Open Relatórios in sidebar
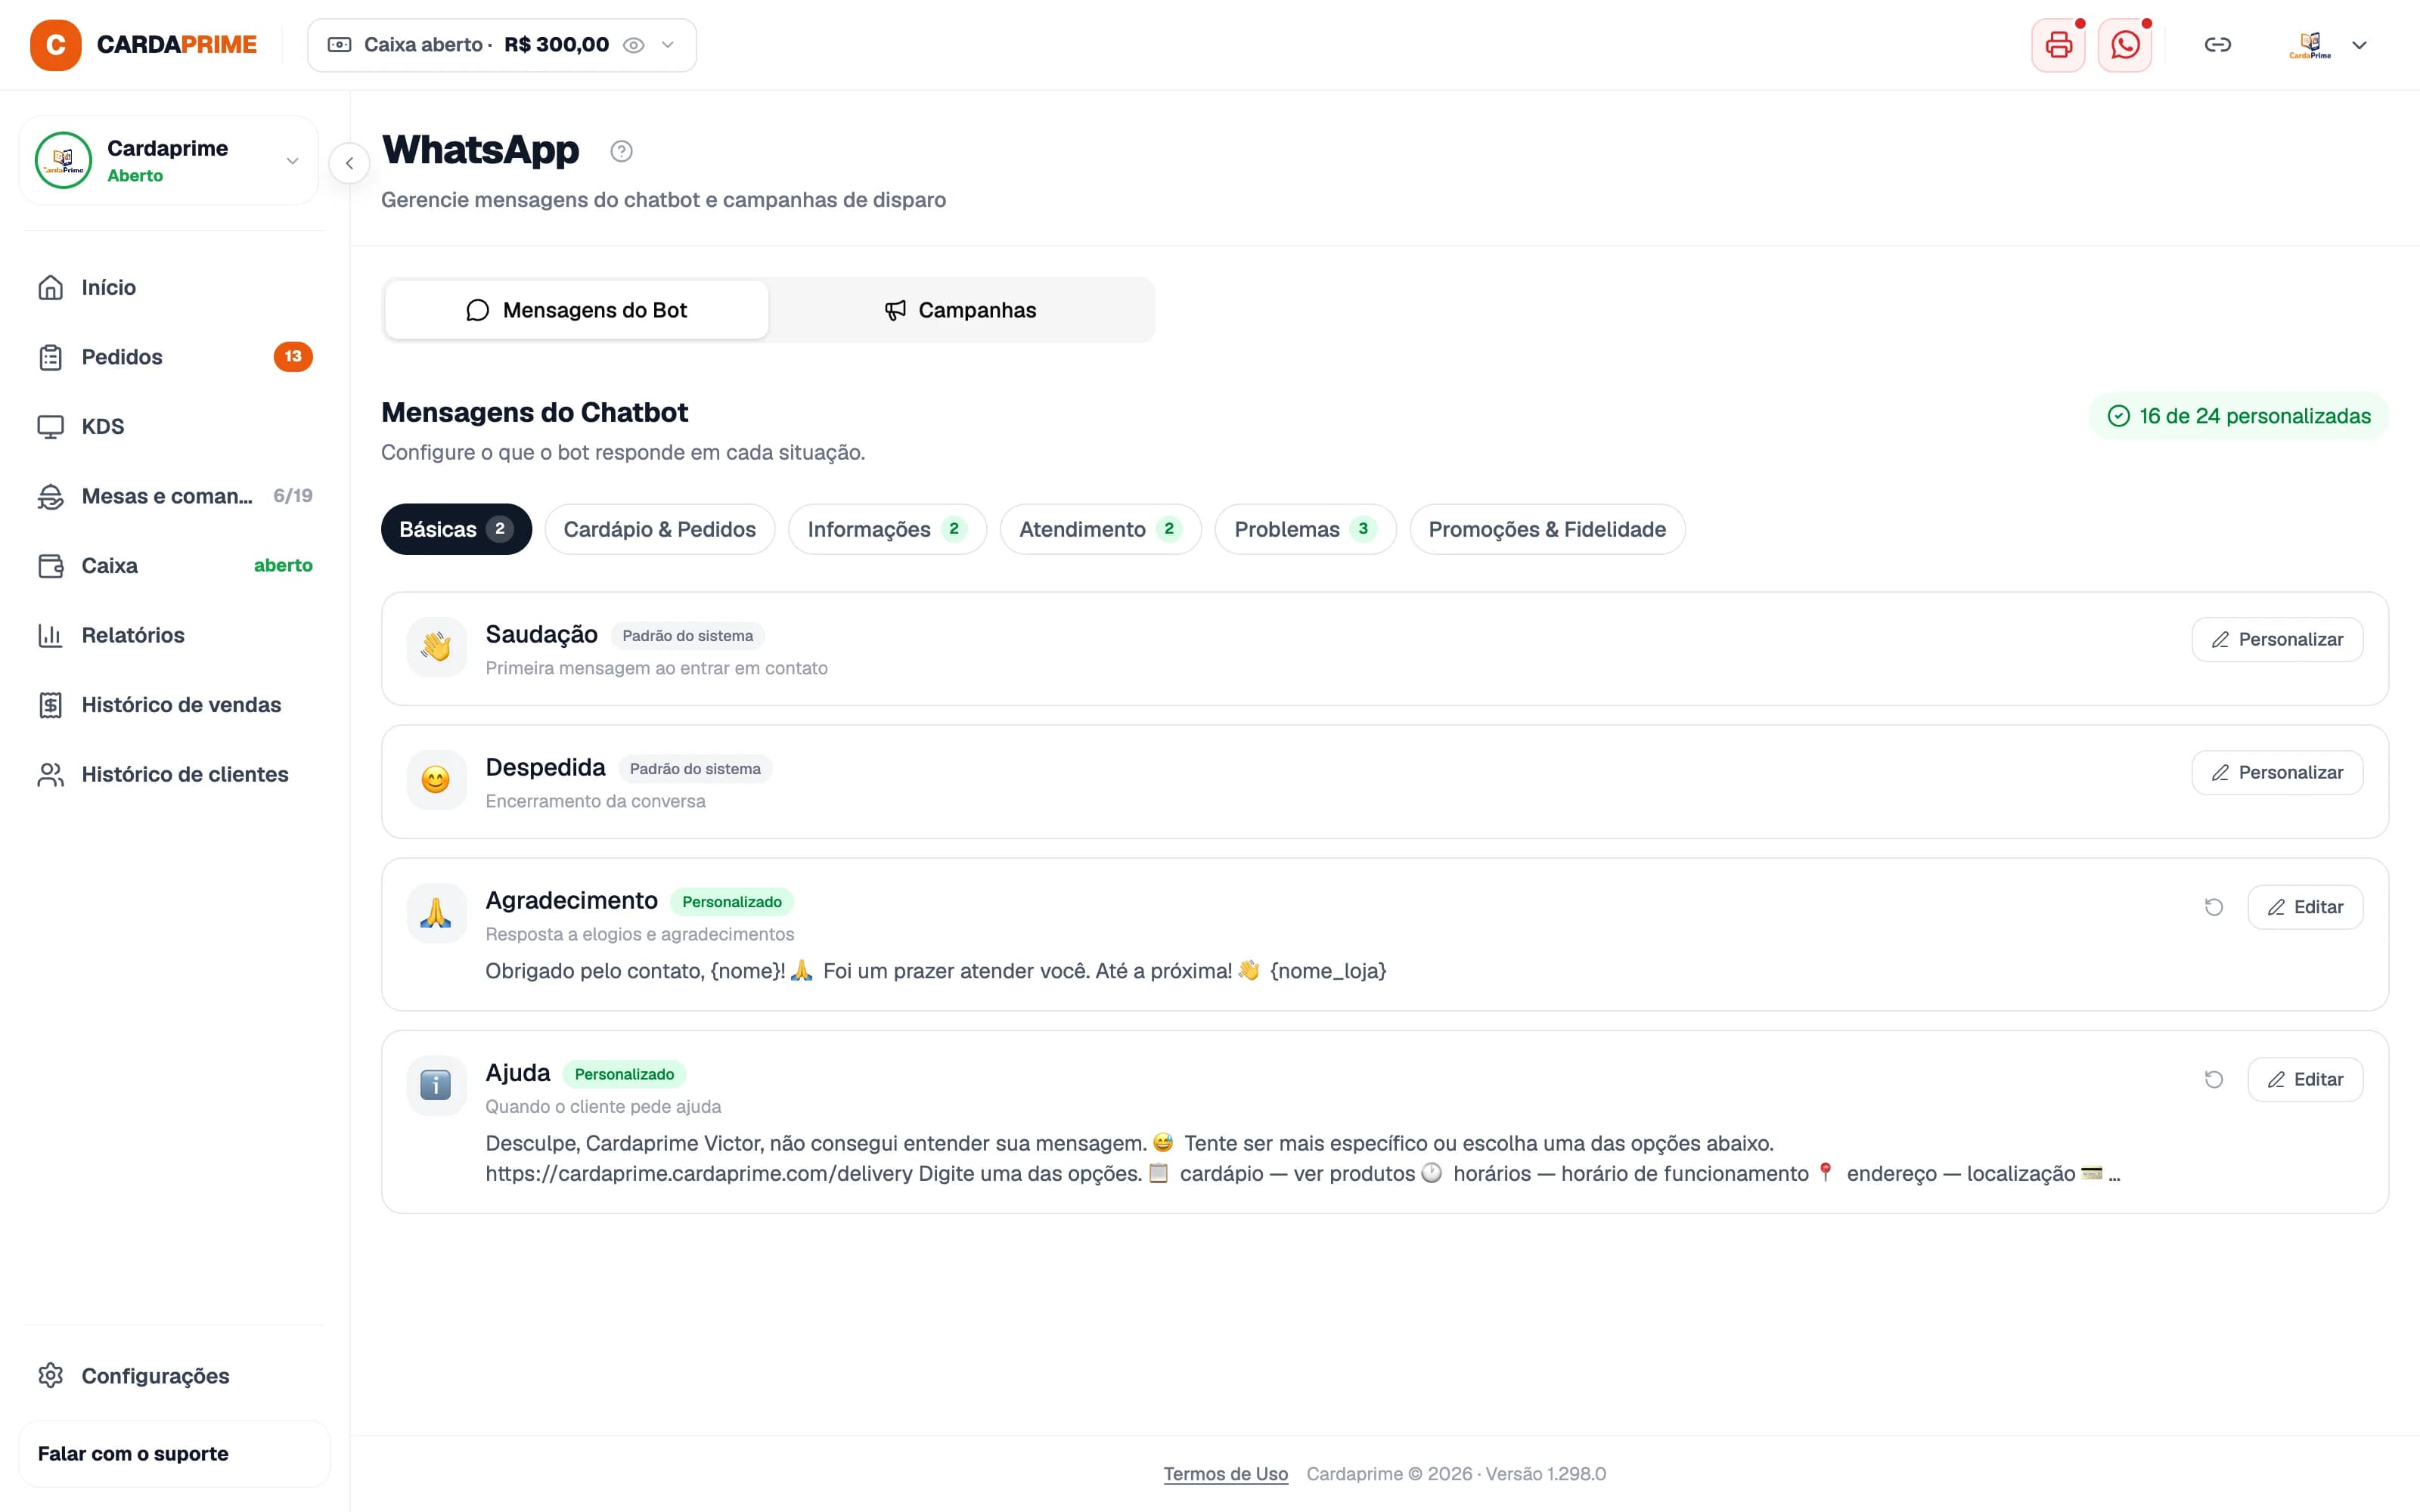The height and width of the screenshot is (1512, 2420). 175,635
